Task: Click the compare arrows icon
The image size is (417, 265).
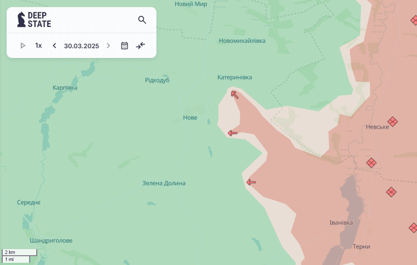Action: [140, 46]
